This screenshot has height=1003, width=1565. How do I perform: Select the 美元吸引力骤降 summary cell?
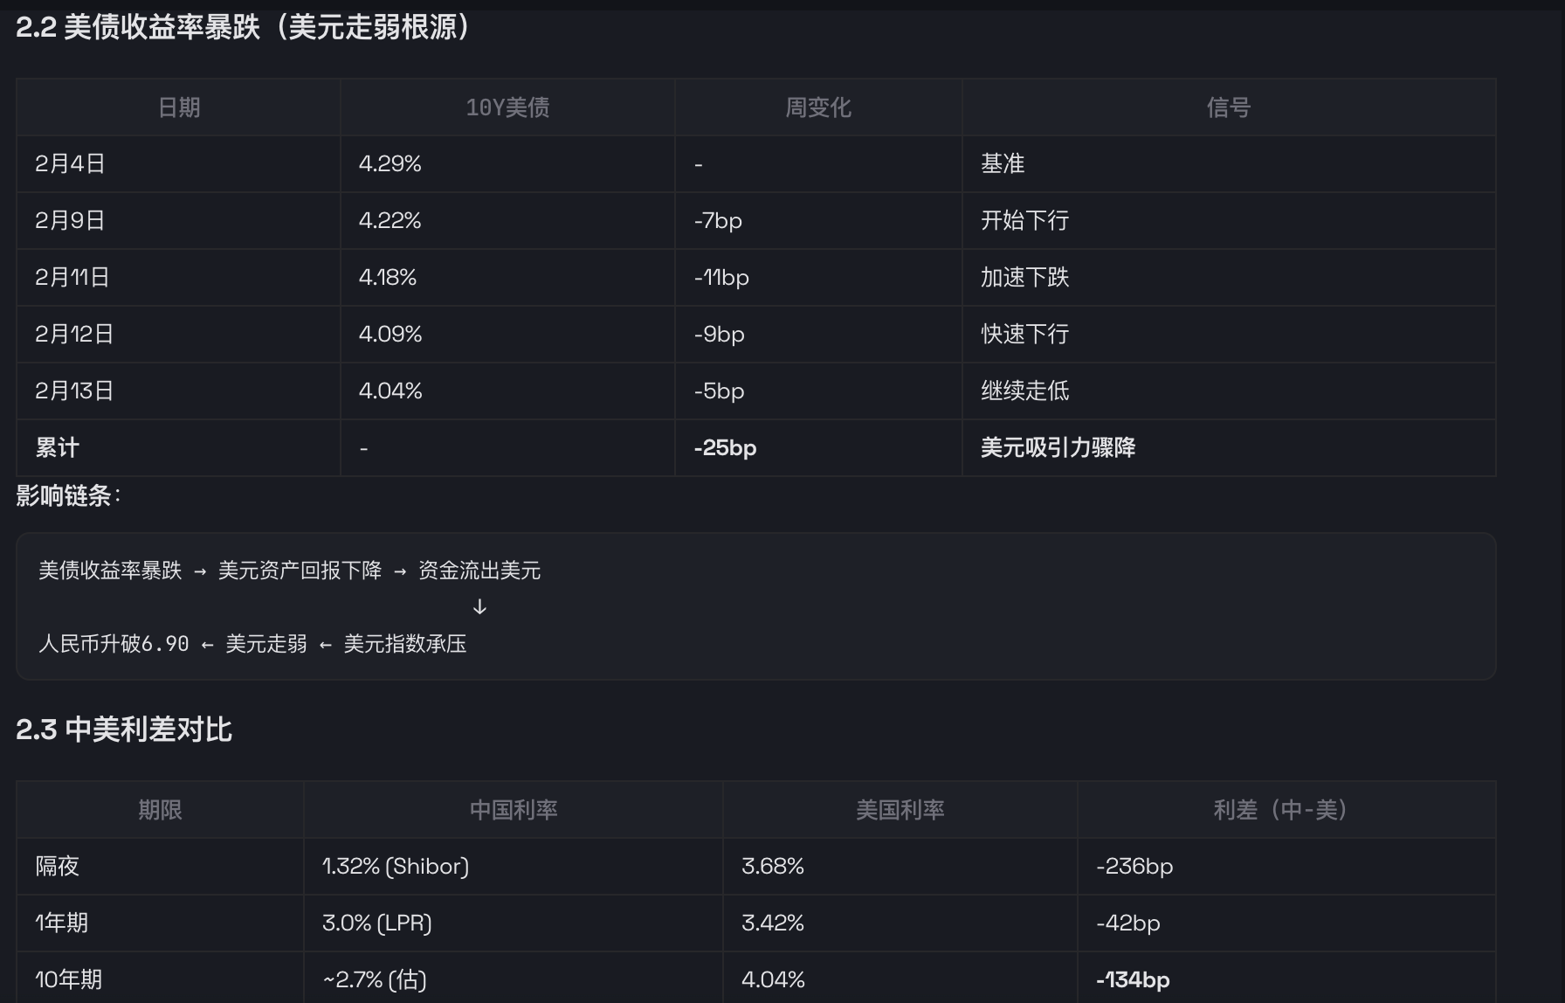pyautogui.click(x=1058, y=447)
